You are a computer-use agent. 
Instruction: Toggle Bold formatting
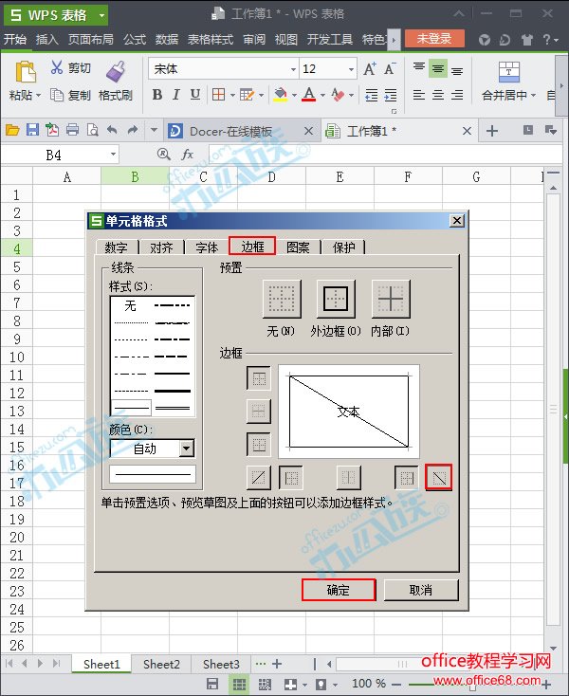click(157, 95)
